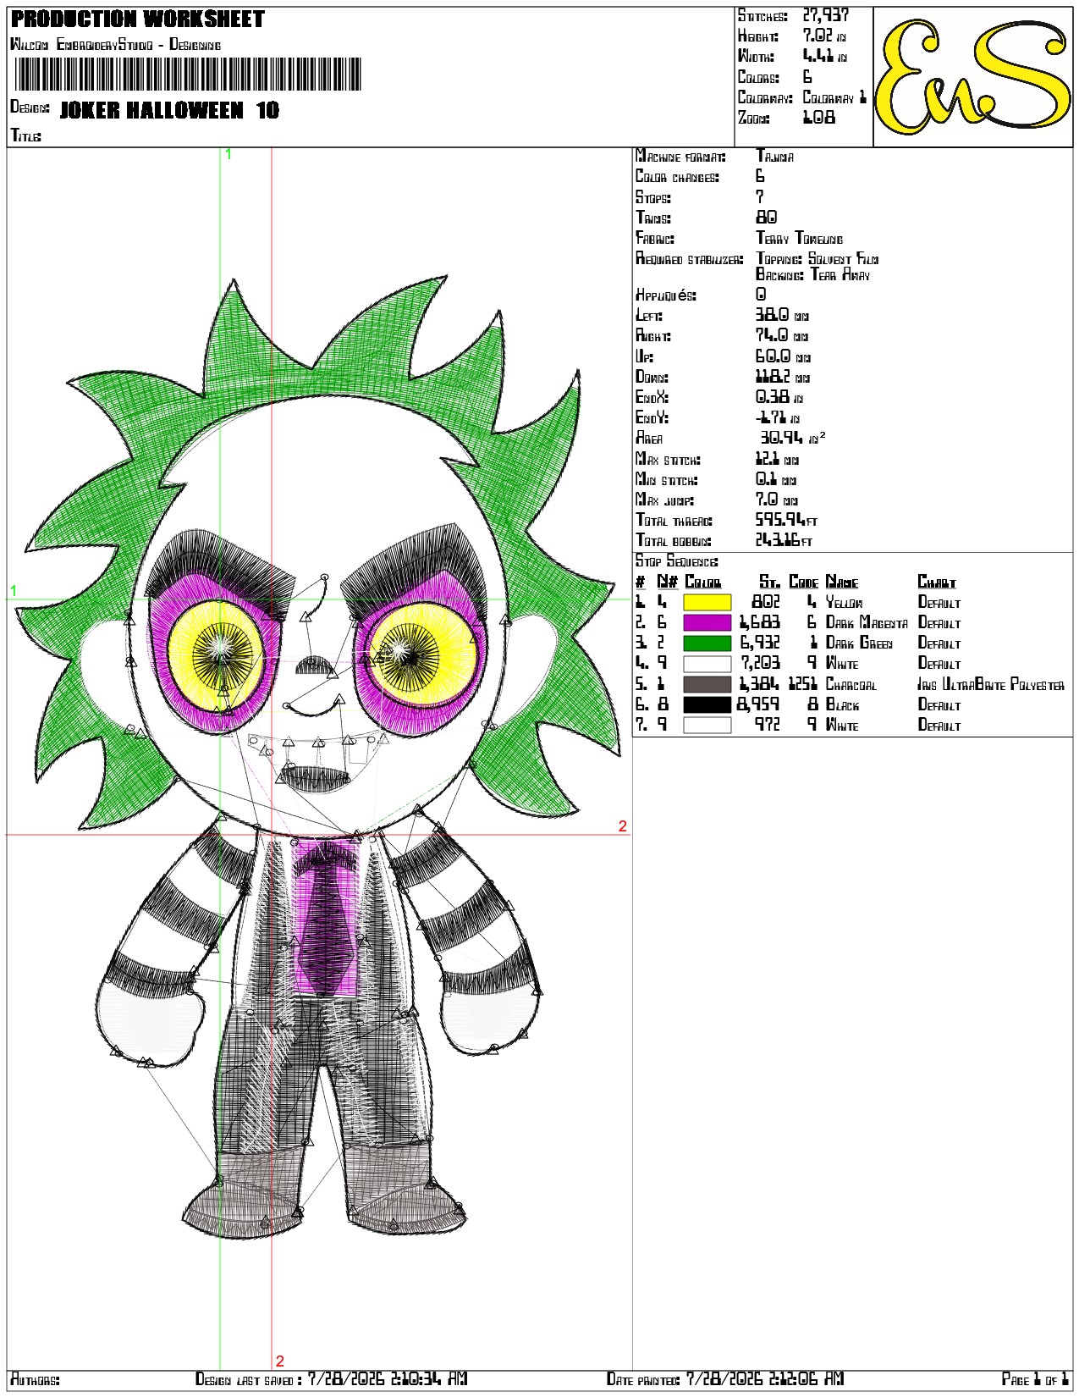Click the Stop Sequence heading
Viewport: 1079px width, 1397px height.
pyautogui.click(x=677, y=561)
